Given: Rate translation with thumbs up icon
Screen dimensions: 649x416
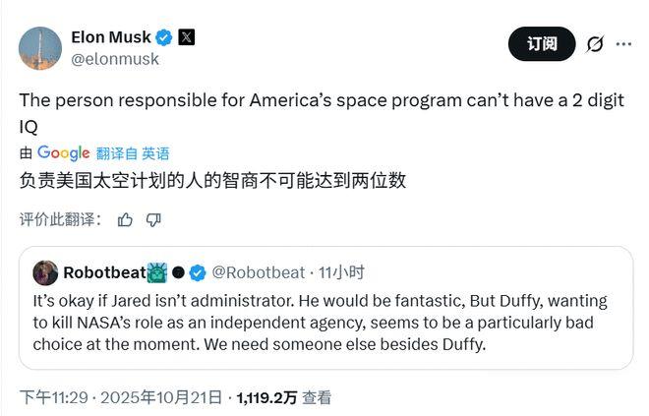Looking at the screenshot, I should point(125,219).
